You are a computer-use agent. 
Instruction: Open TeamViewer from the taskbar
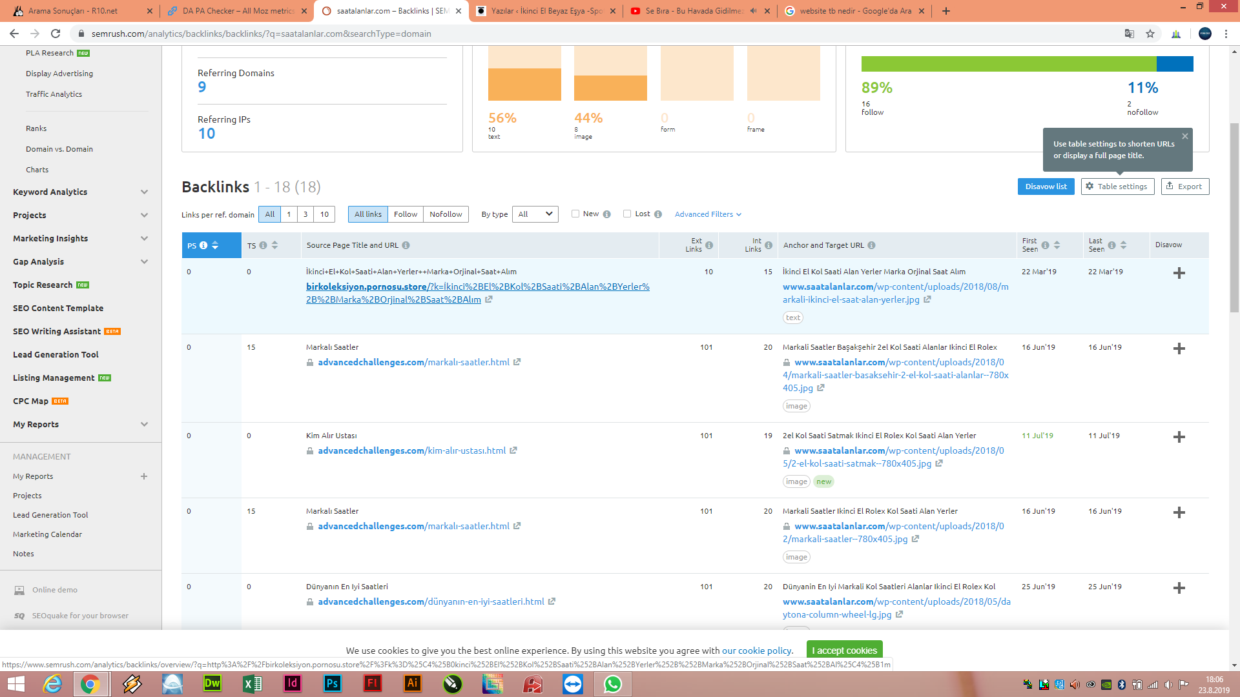pos(573,683)
